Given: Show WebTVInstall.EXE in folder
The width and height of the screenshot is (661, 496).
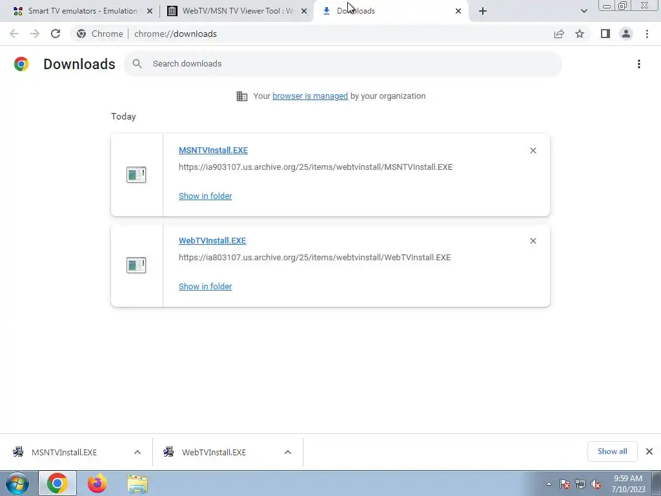Looking at the screenshot, I should pyautogui.click(x=205, y=286).
